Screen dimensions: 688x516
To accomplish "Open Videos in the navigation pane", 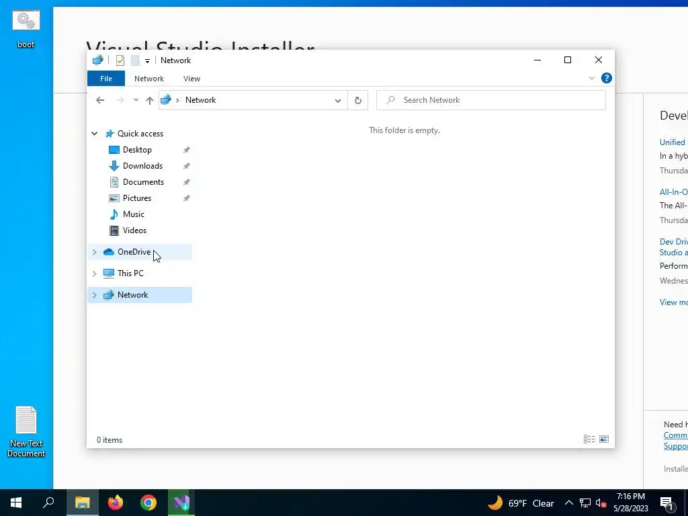I will (x=134, y=230).
